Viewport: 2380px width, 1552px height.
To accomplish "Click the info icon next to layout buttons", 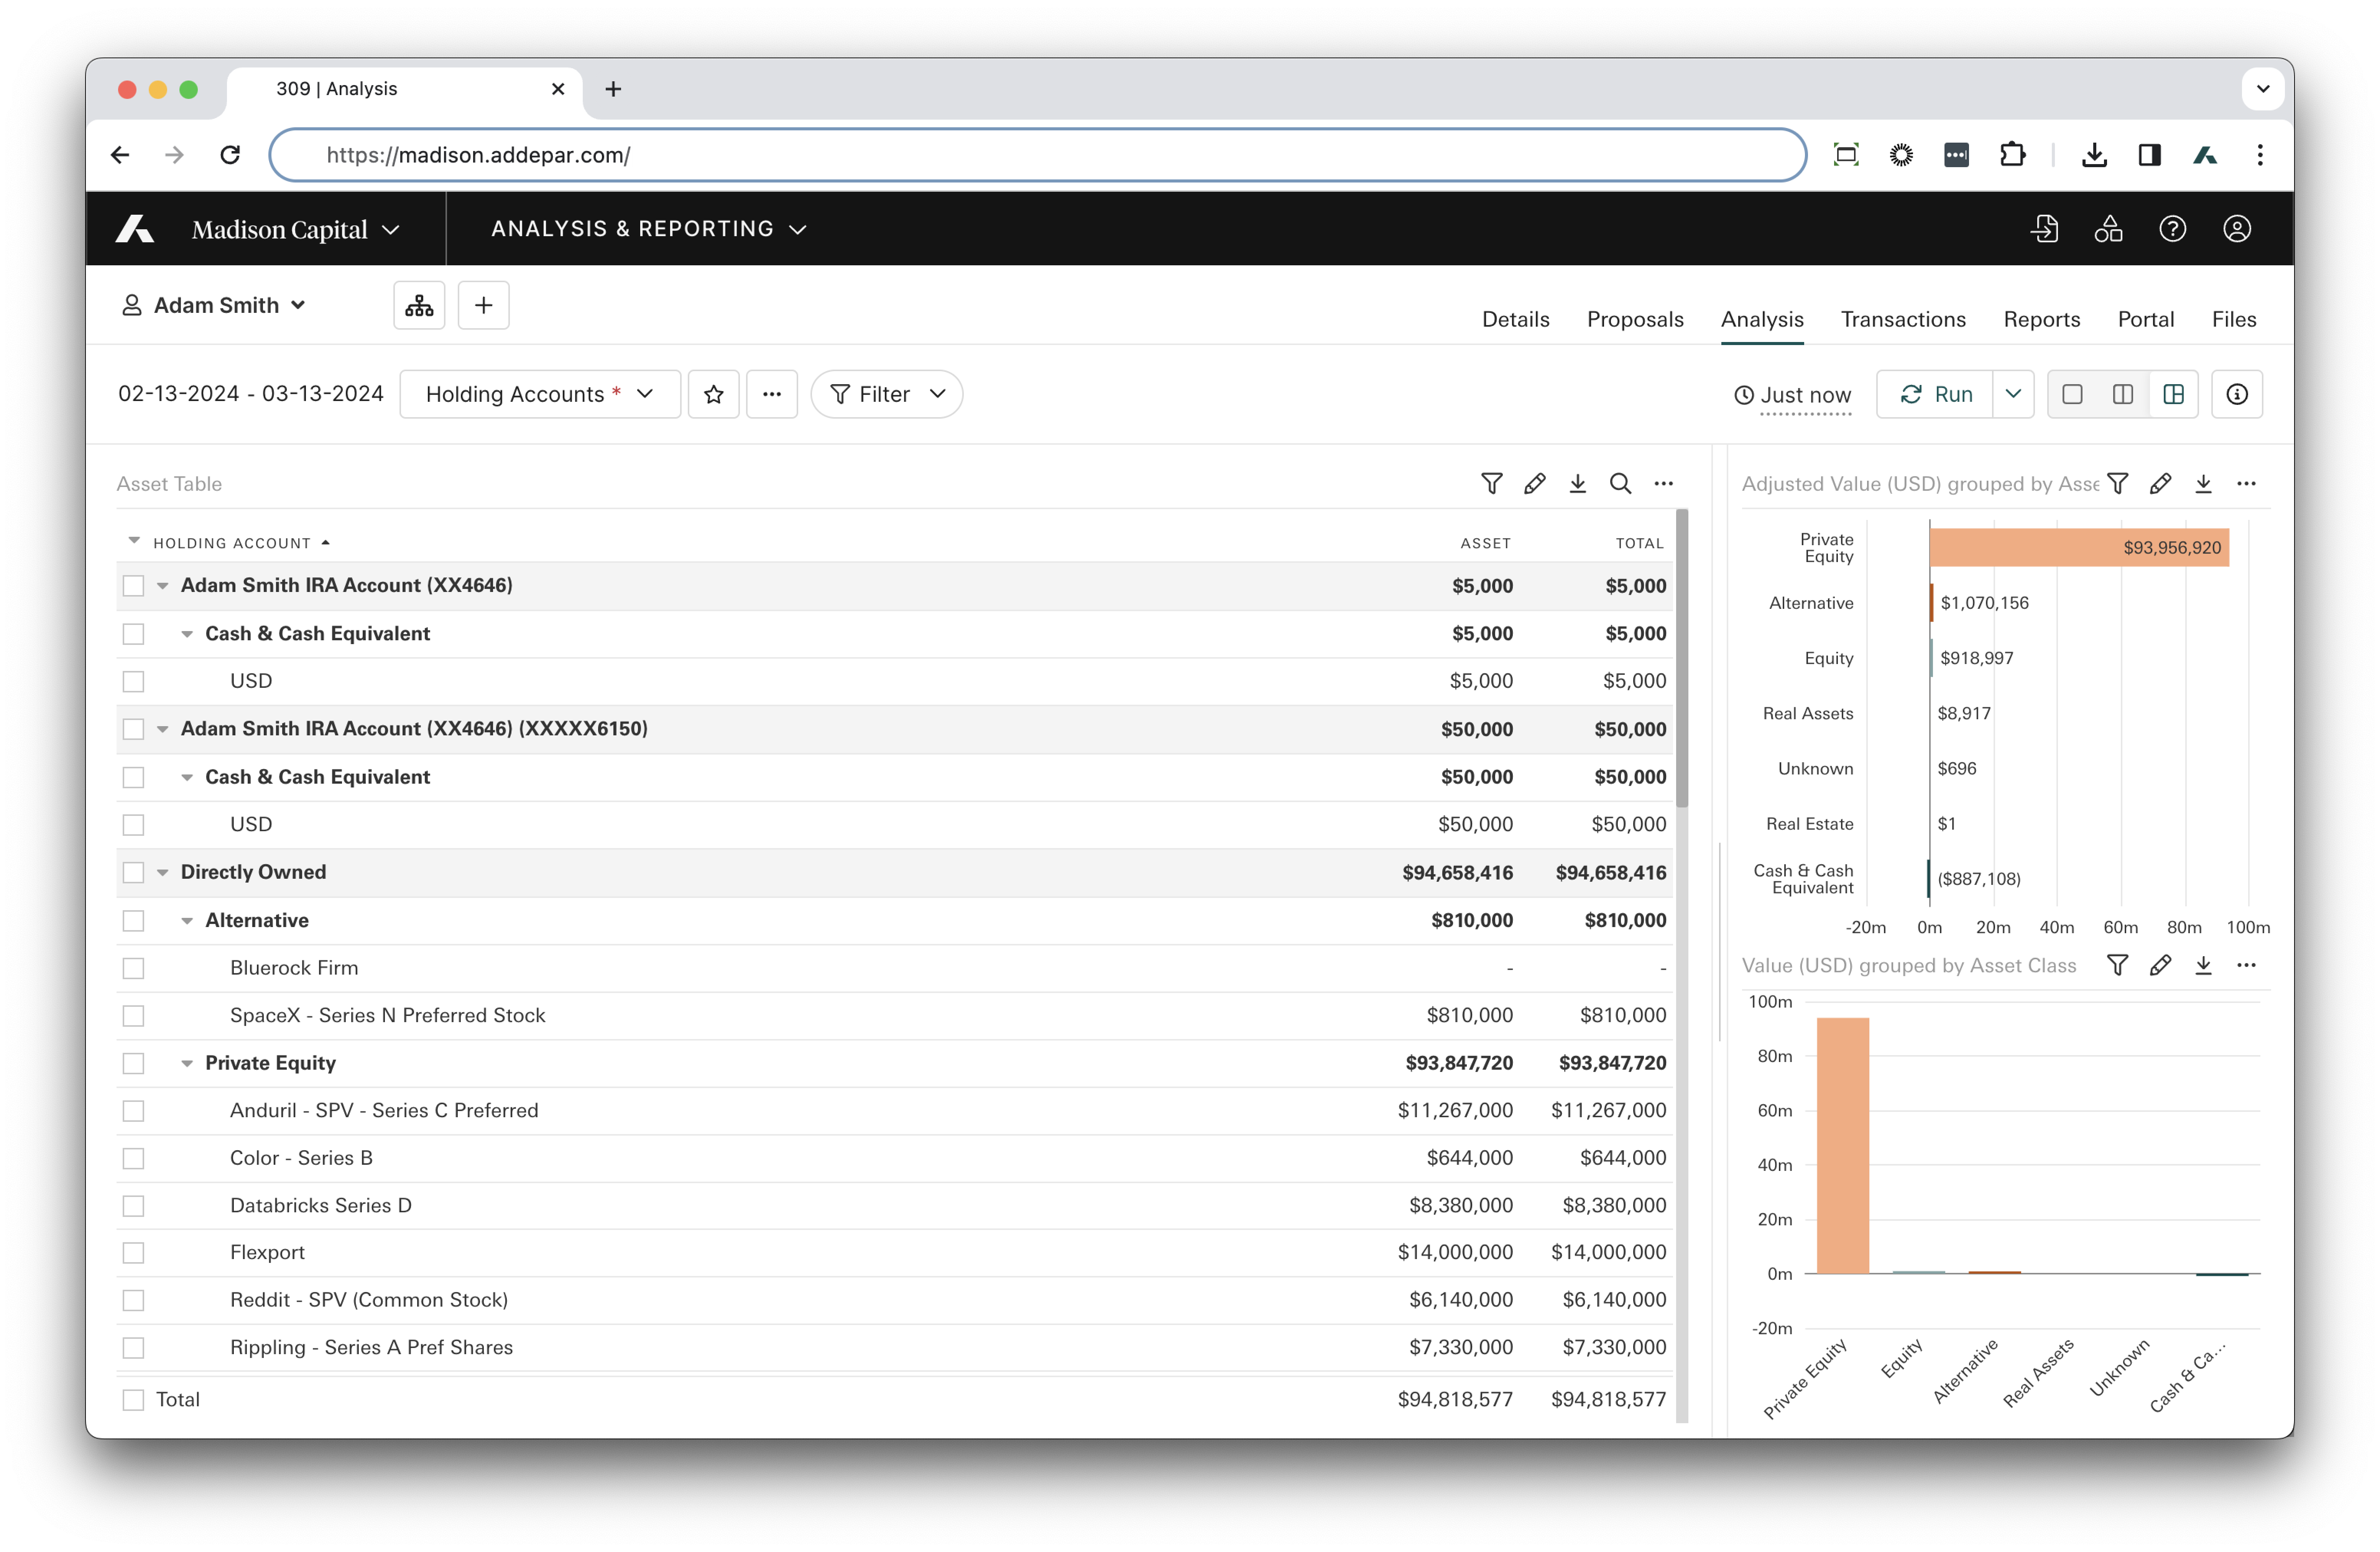I will click(2237, 394).
